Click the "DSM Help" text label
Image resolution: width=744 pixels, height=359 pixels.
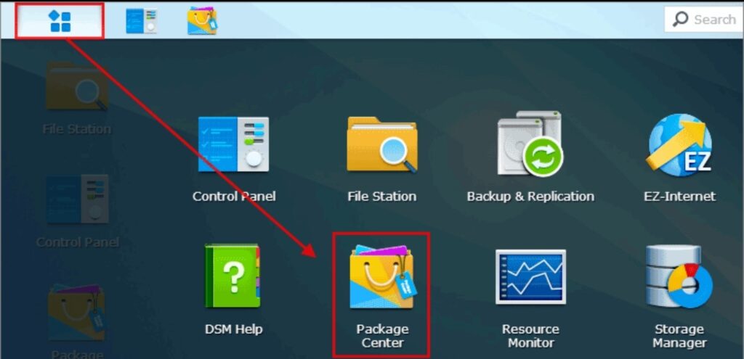233,329
